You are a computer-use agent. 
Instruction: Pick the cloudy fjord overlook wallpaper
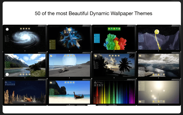click(x=158, y=65)
